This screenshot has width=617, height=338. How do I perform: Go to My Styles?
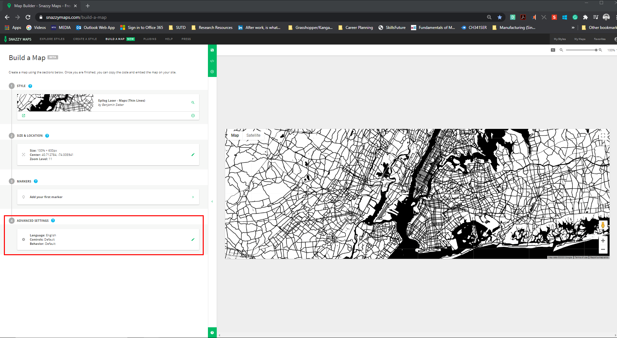[x=560, y=39]
